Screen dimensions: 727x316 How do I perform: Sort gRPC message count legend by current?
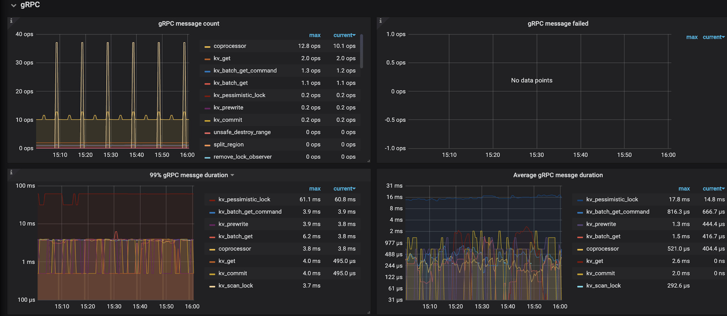344,35
